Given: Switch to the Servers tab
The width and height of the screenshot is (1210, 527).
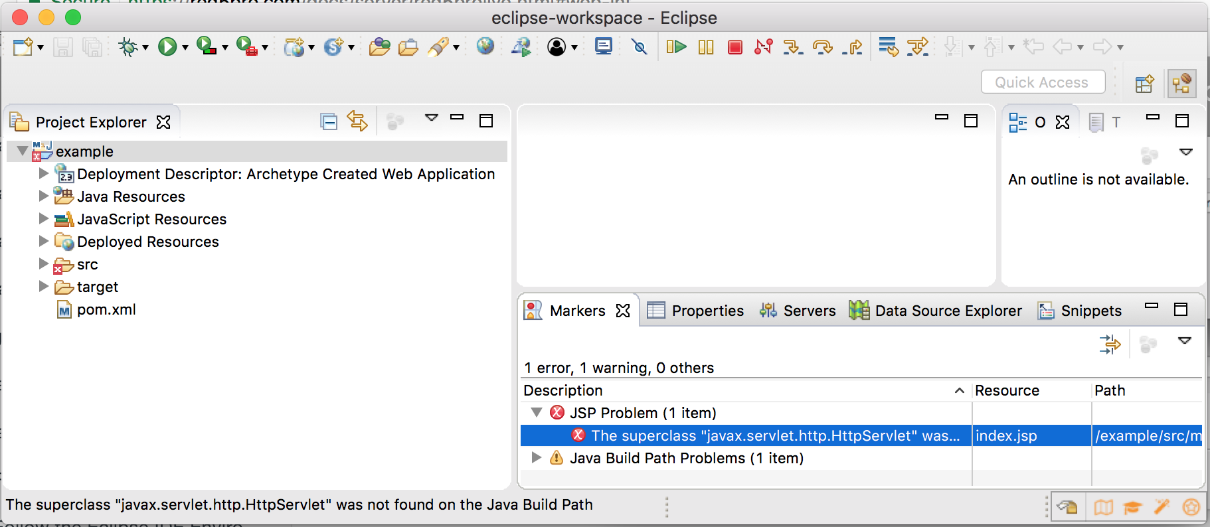Looking at the screenshot, I should click(x=798, y=311).
